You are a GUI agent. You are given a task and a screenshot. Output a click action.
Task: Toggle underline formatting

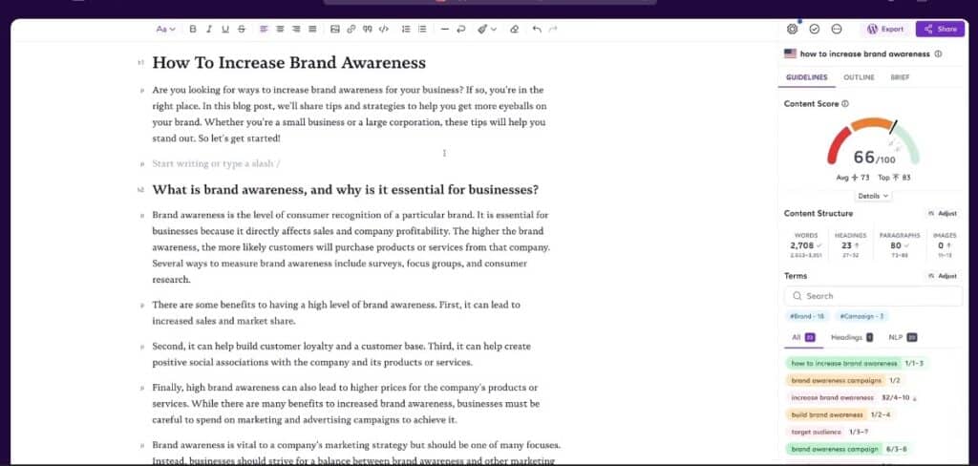click(x=225, y=29)
